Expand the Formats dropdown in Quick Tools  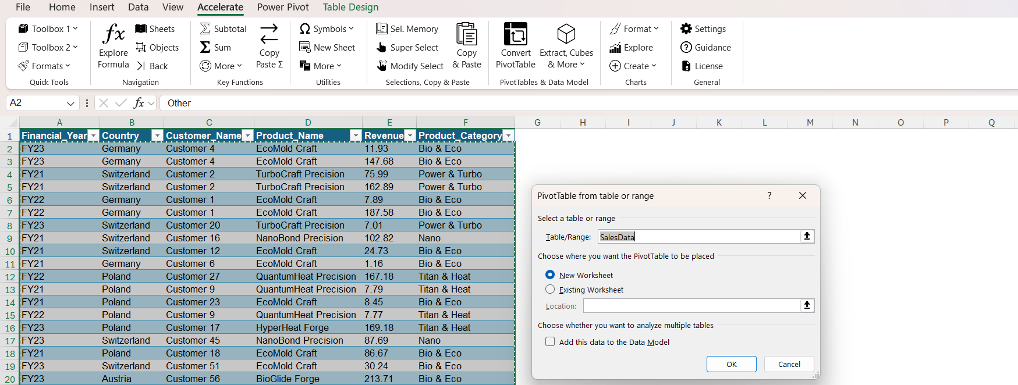[44, 66]
